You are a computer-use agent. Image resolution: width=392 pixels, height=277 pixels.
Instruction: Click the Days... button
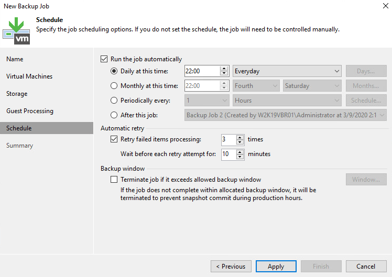(x=366, y=71)
